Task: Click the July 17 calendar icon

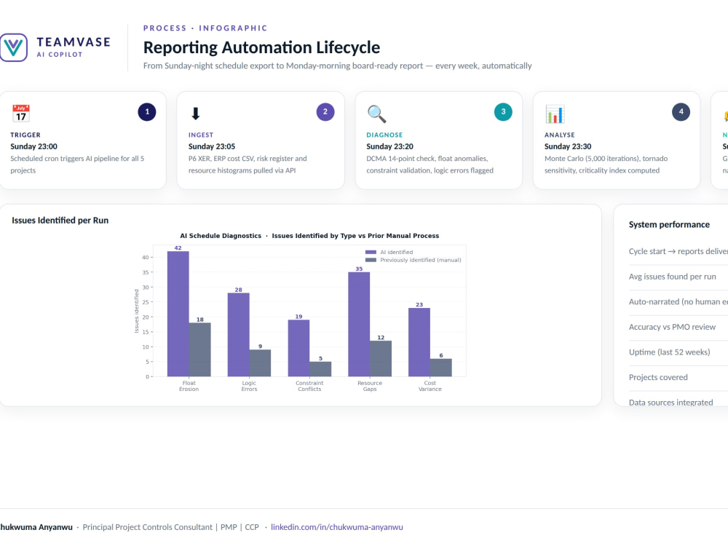Action: 21,114
